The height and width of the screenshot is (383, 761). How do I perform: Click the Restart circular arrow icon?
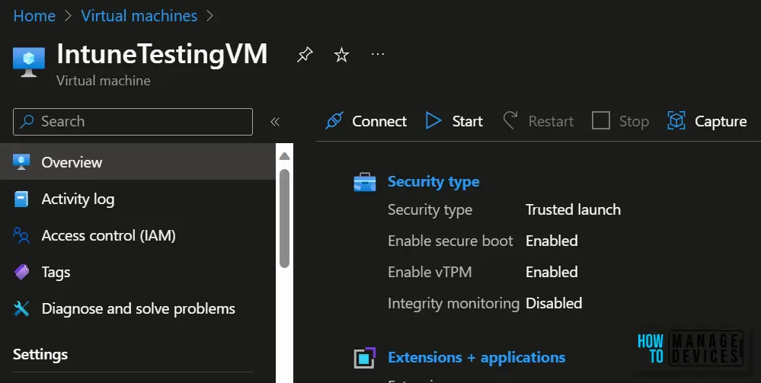pyautogui.click(x=510, y=121)
